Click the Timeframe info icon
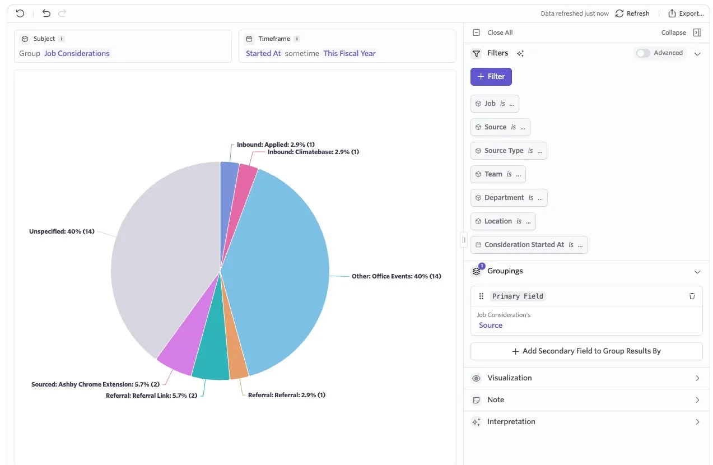The height and width of the screenshot is (465, 713). (x=297, y=39)
